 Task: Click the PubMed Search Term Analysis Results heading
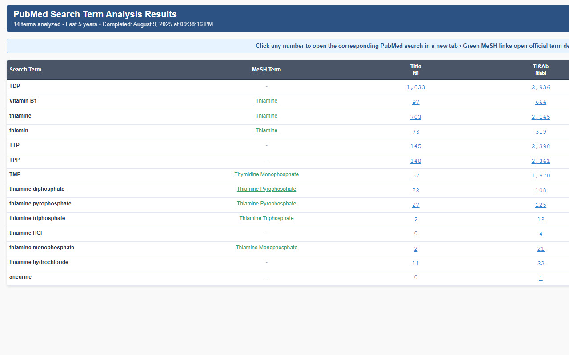95,14
